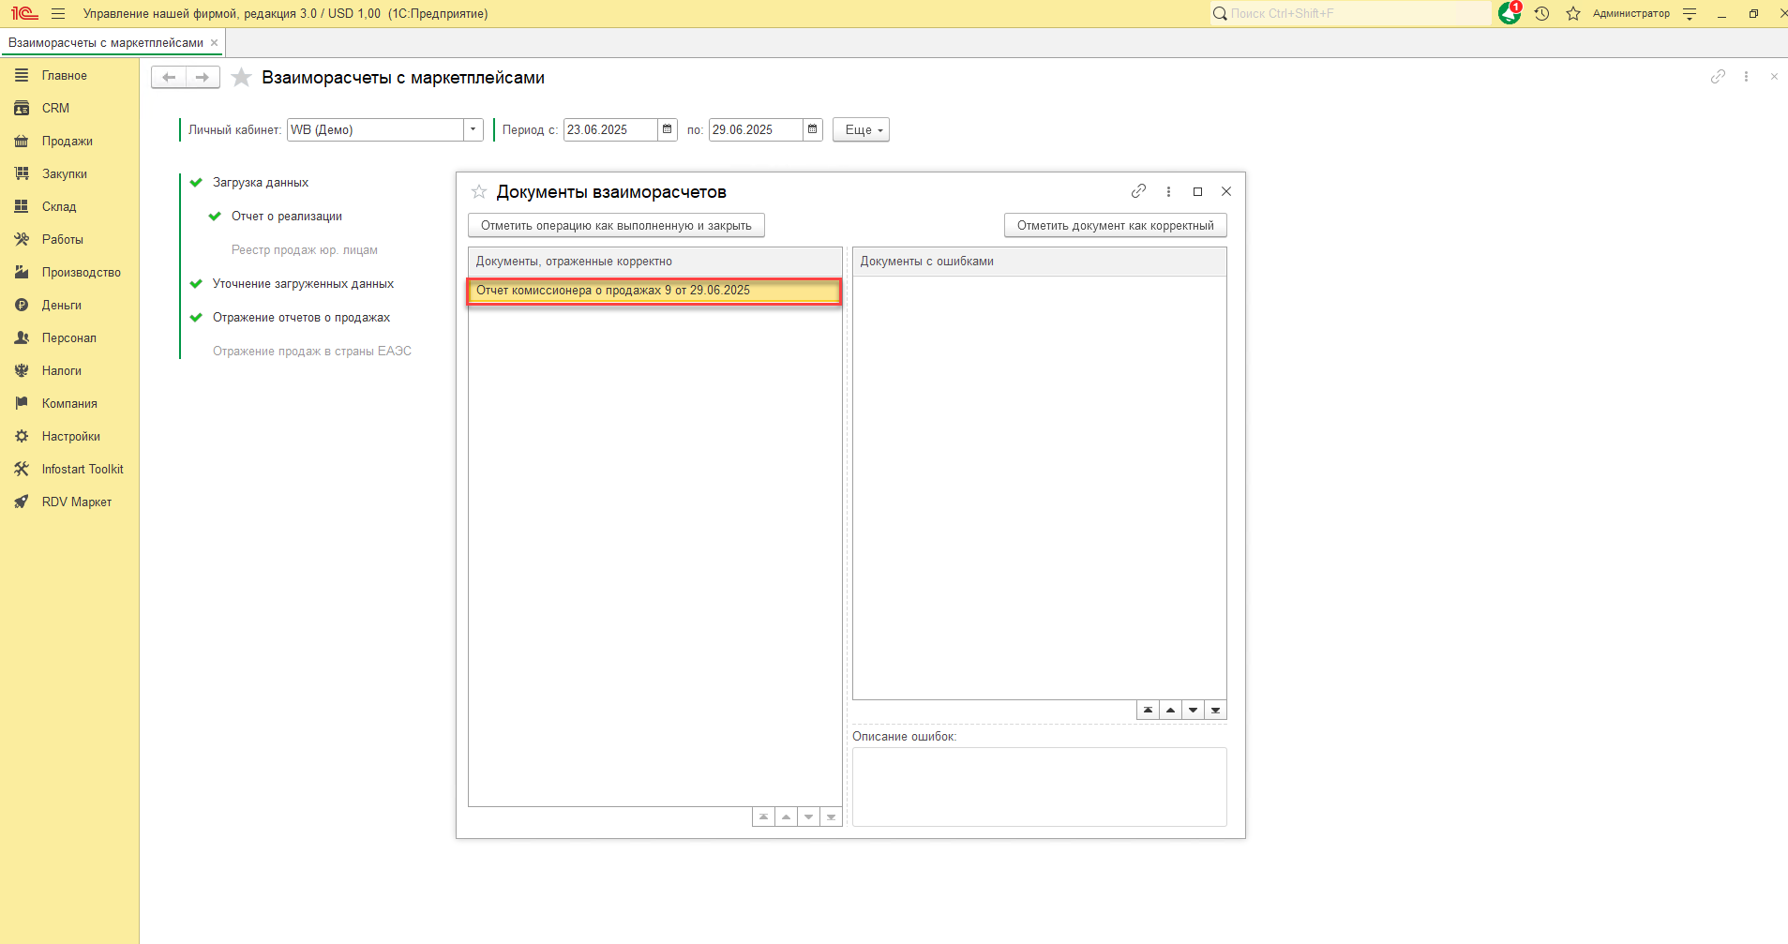Open the history clock icon
This screenshot has height=944, width=1788.
click(x=1541, y=13)
